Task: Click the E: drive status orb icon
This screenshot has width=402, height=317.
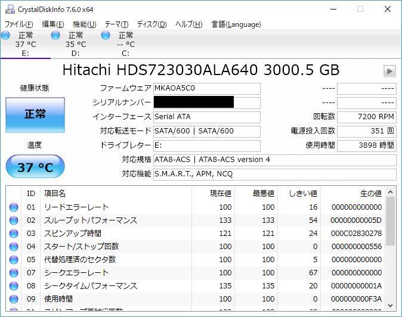Action: pyautogui.click(x=6, y=36)
